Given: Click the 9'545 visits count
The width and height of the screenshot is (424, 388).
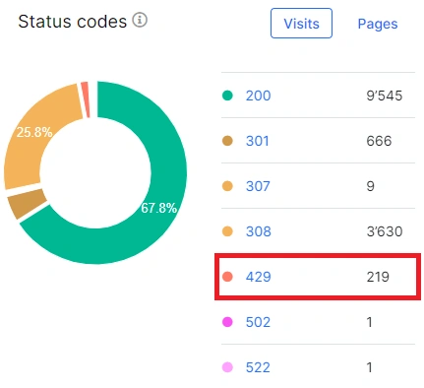Looking at the screenshot, I should pyautogui.click(x=385, y=96).
